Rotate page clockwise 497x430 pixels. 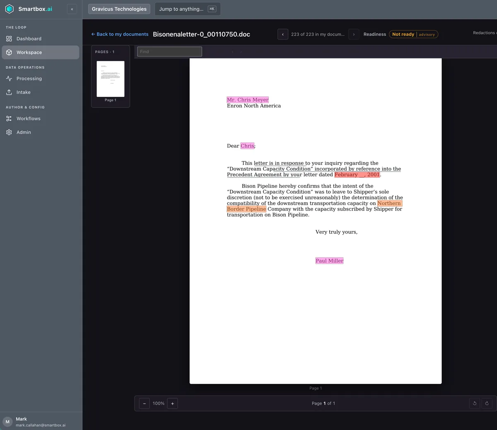click(487, 403)
